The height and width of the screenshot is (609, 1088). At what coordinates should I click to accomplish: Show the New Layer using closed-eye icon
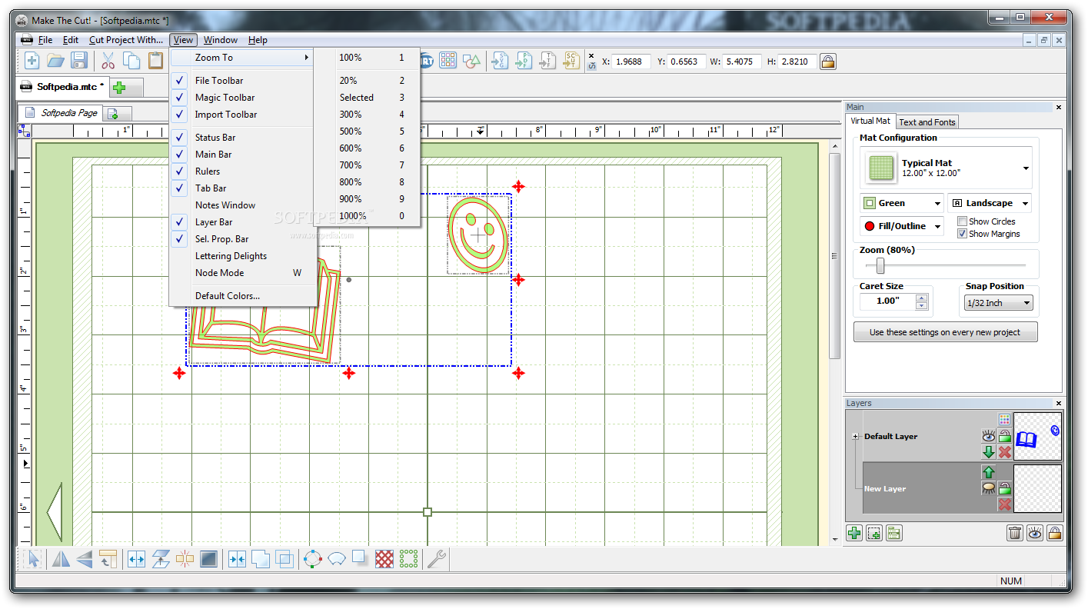(x=988, y=488)
